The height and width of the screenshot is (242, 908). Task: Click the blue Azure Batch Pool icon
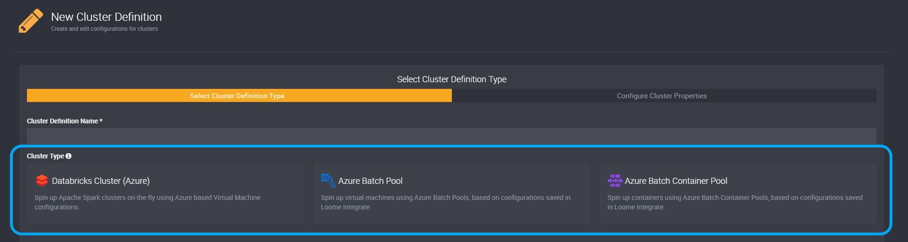tap(328, 181)
